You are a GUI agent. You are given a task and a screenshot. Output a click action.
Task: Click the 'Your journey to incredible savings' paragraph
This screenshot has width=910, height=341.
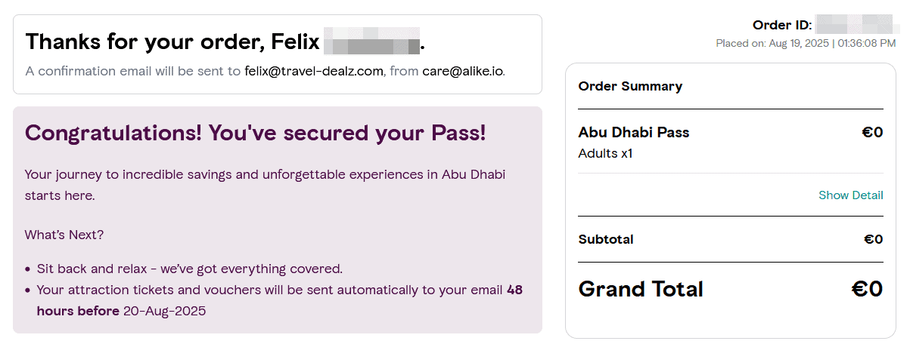(265, 175)
